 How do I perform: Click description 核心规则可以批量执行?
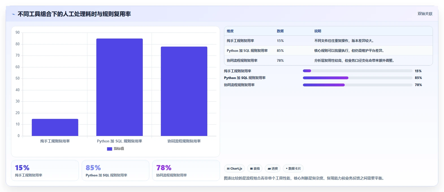click(x=349, y=51)
